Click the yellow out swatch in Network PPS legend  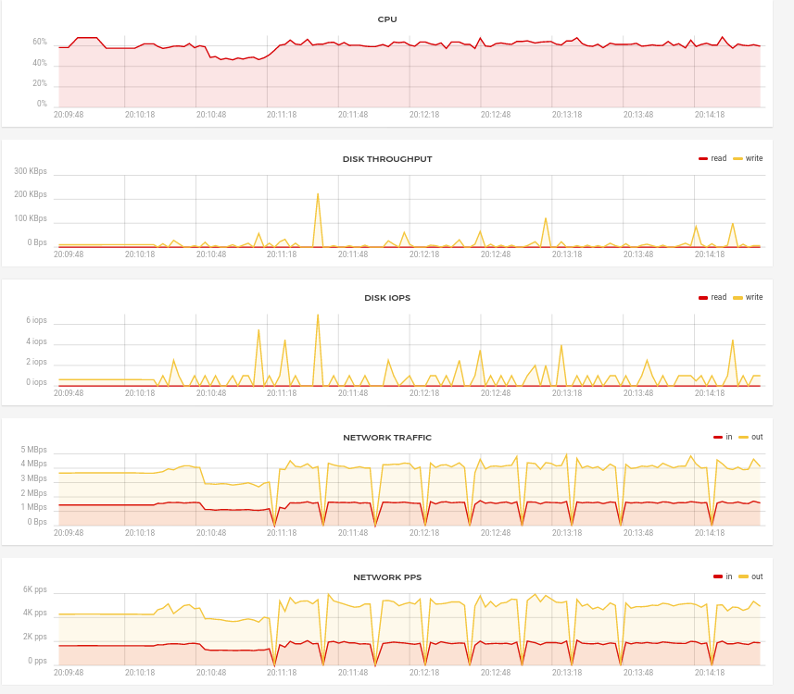pyautogui.click(x=743, y=576)
